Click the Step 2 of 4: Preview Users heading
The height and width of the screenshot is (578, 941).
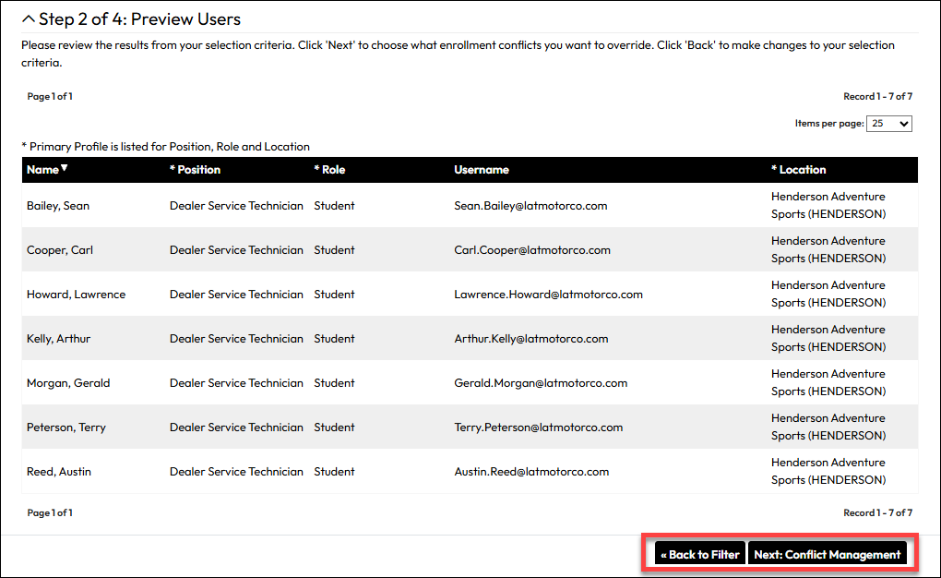click(x=140, y=19)
